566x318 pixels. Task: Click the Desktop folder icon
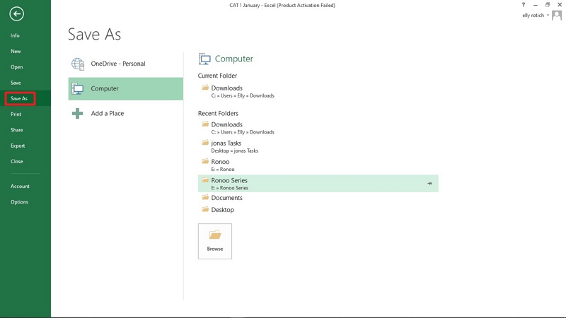[x=205, y=209]
